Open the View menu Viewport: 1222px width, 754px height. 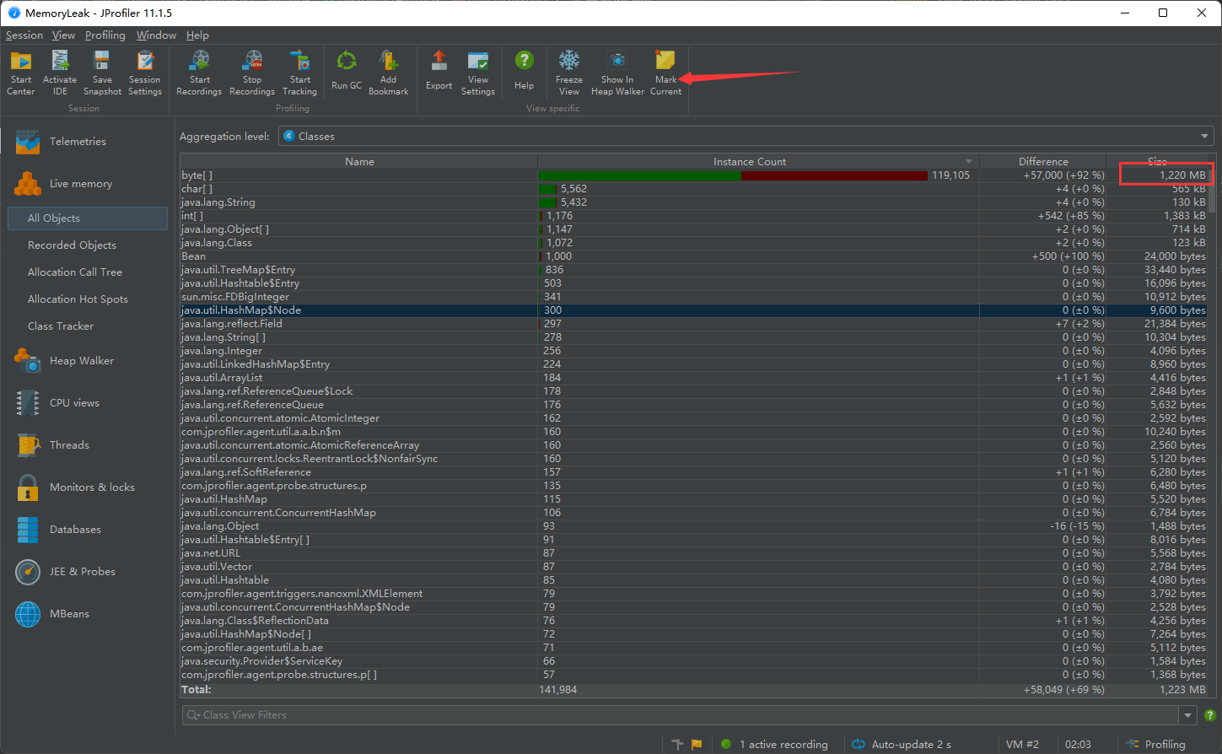tap(63, 35)
